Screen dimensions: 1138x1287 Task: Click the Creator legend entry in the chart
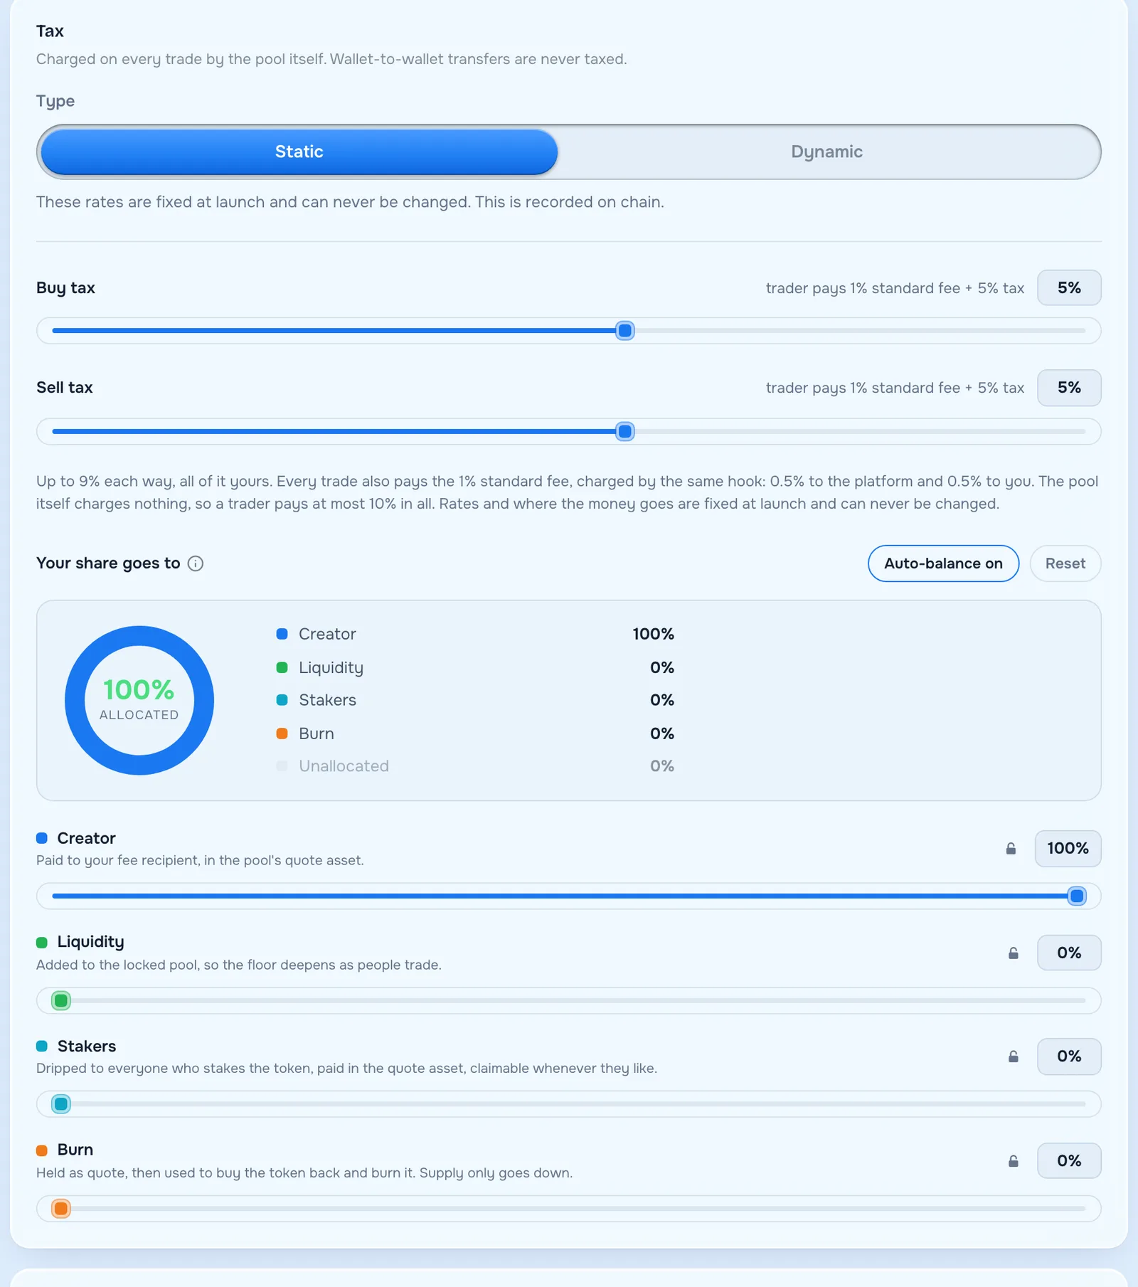(x=475, y=634)
